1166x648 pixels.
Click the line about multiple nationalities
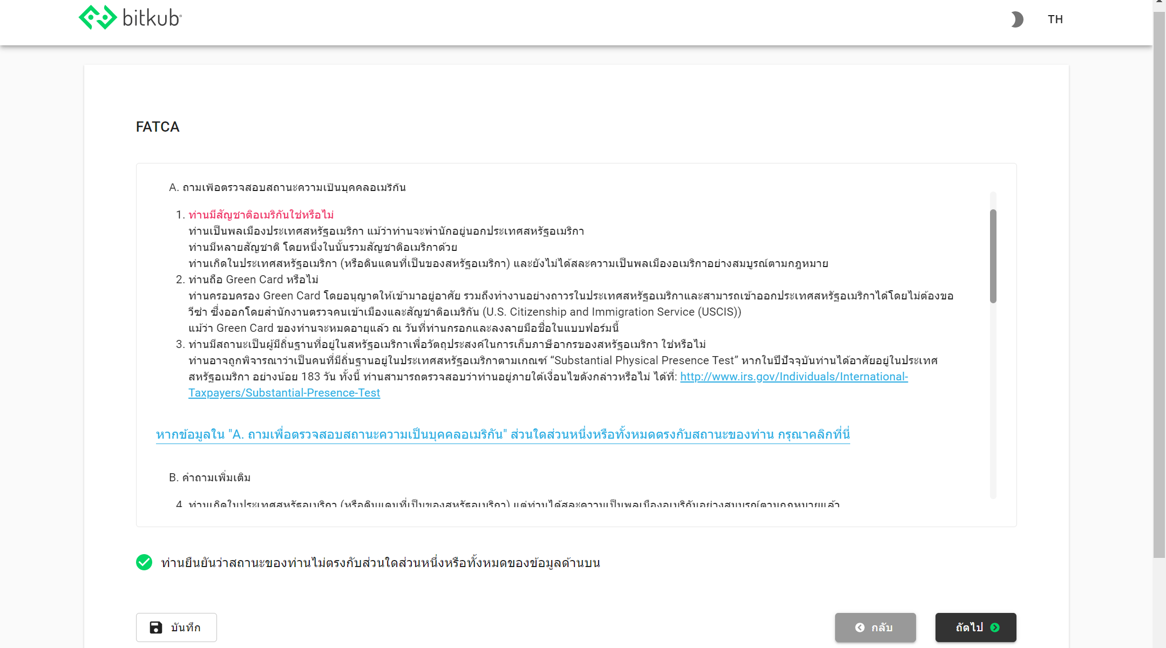(323, 247)
